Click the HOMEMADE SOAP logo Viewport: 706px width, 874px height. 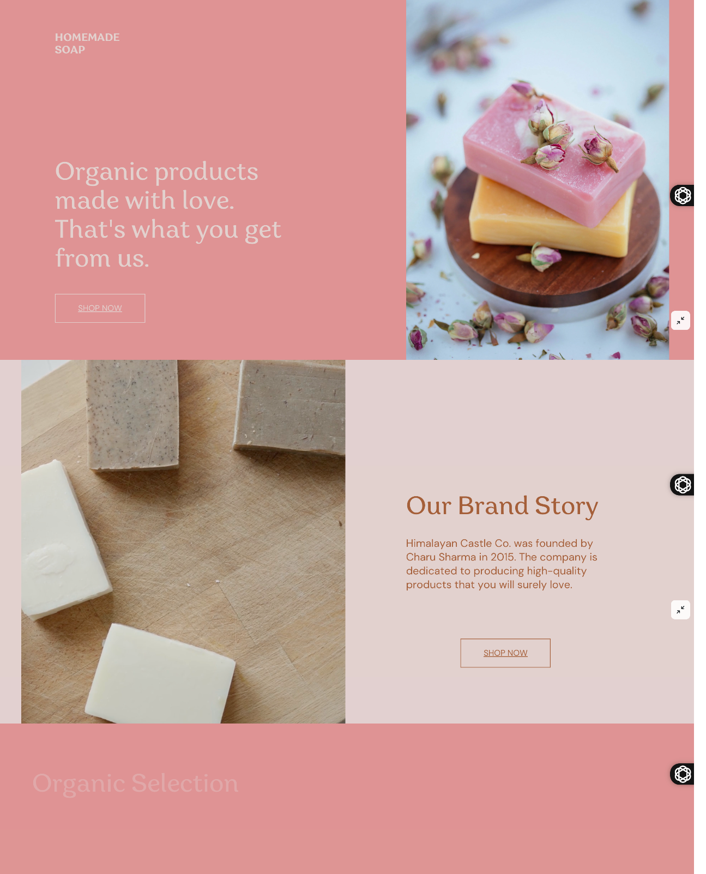coord(87,44)
